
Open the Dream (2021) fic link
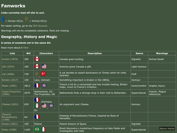pos(10,124)
